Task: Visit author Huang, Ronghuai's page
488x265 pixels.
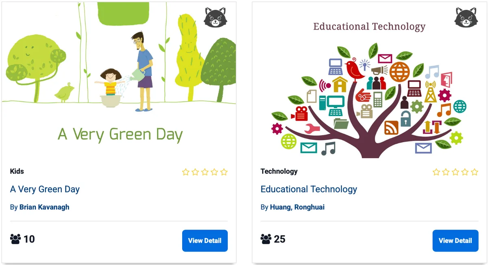Action: pyautogui.click(x=297, y=207)
